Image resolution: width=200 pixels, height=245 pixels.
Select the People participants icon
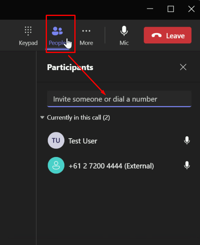[57, 31]
